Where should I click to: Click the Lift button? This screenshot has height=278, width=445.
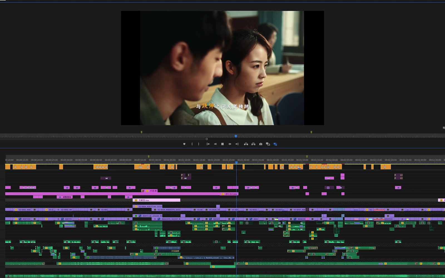246,144
